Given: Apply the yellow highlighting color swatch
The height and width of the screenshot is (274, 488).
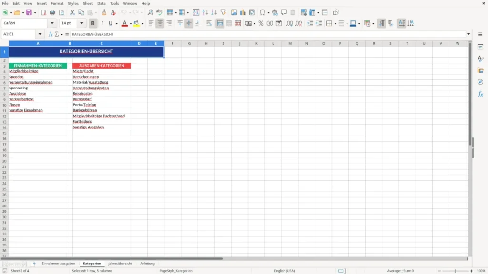Looking at the screenshot, I should [136, 24].
